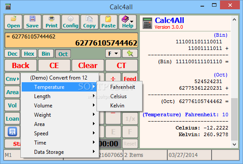Click the Calc4all title bar icon
The width and height of the screenshot is (243, 164).
[x=8, y=7]
